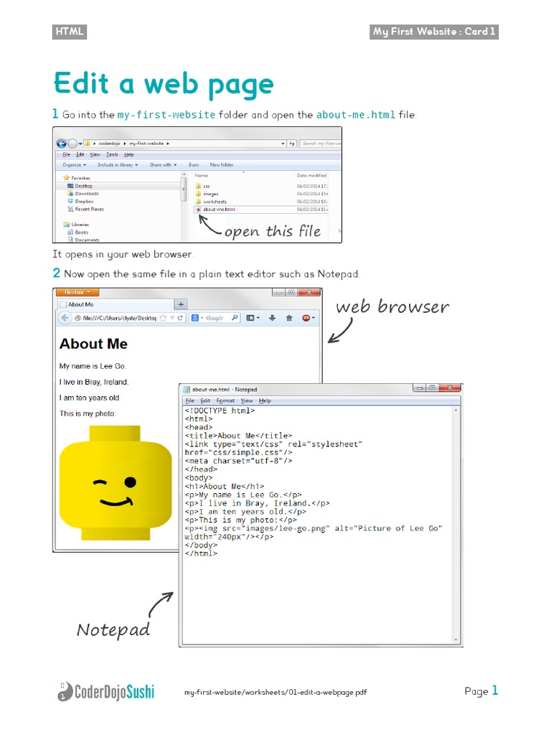This screenshot has height=735, width=551.
Task: Click the About Me heading in Firefox
Action: [x=93, y=344]
